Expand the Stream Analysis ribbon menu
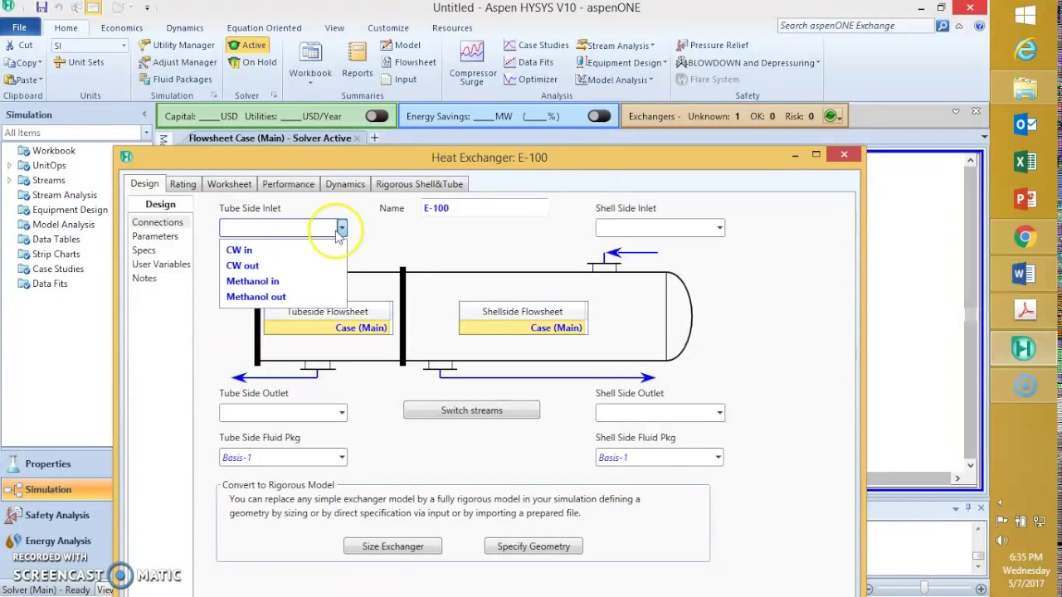The height and width of the screenshot is (597, 1062). 616,45
